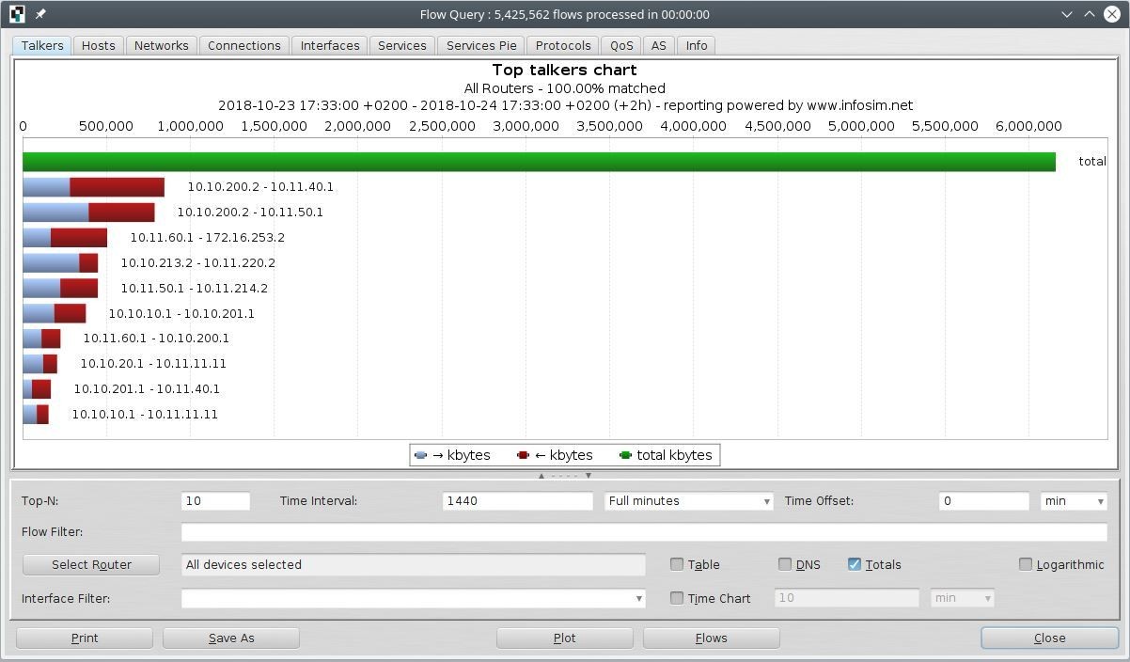Image resolution: width=1130 pixels, height=662 pixels.
Task: Click into the Flow Filter text field
Action: point(643,532)
